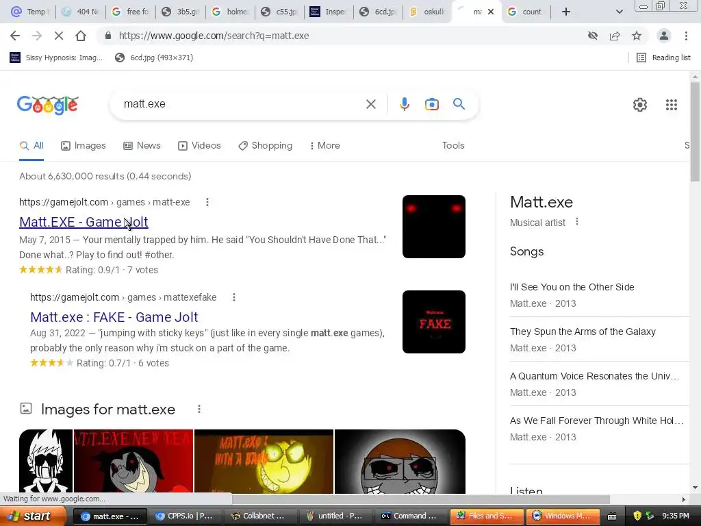Open song A Quantum Voice Resonates the Univ…

tap(595, 376)
